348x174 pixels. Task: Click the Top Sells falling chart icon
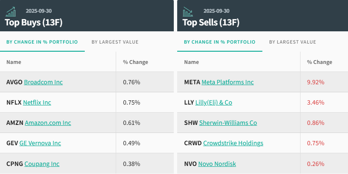click(189, 11)
